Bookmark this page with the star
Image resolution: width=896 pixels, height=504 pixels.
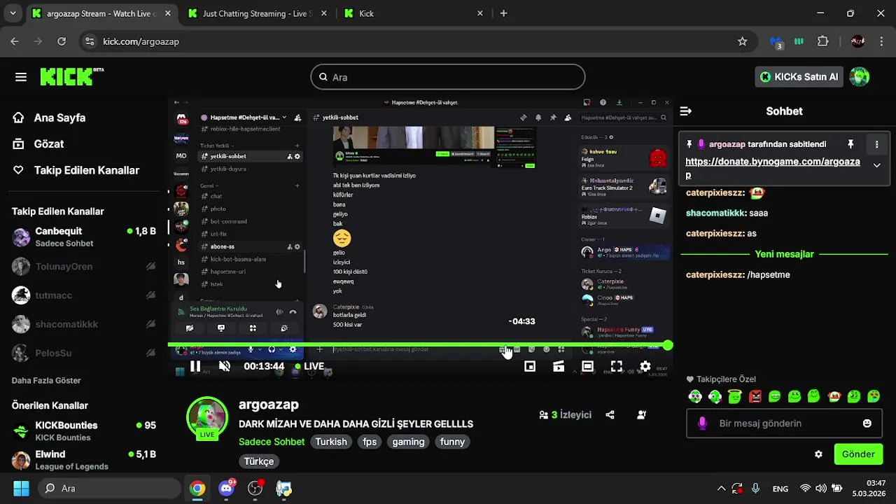(x=743, y=41)
